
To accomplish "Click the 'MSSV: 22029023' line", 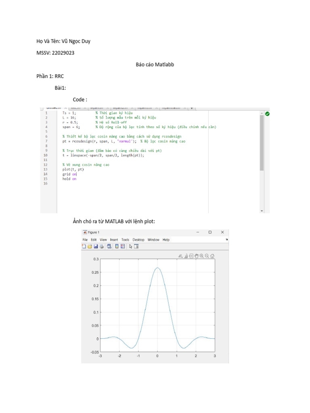I will point(55,53).
